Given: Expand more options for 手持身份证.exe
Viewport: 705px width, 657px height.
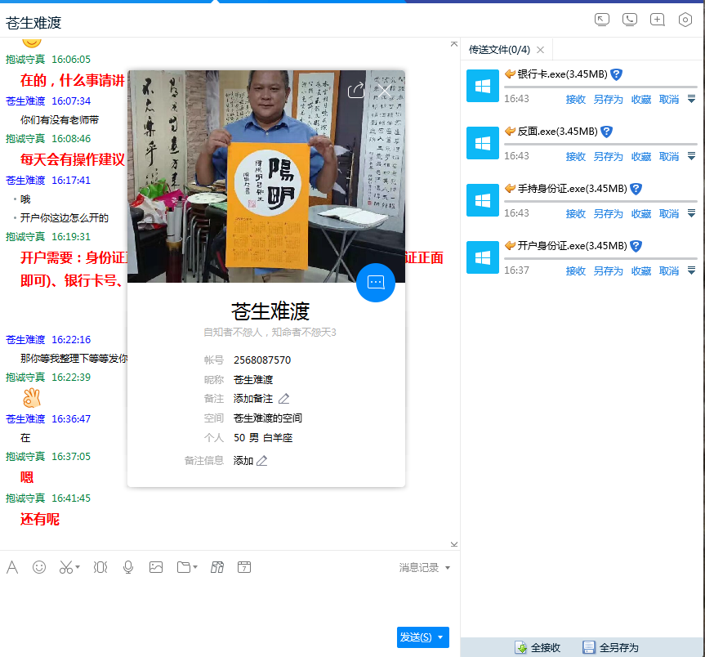Looking at the screenshot, I should 691,213.
